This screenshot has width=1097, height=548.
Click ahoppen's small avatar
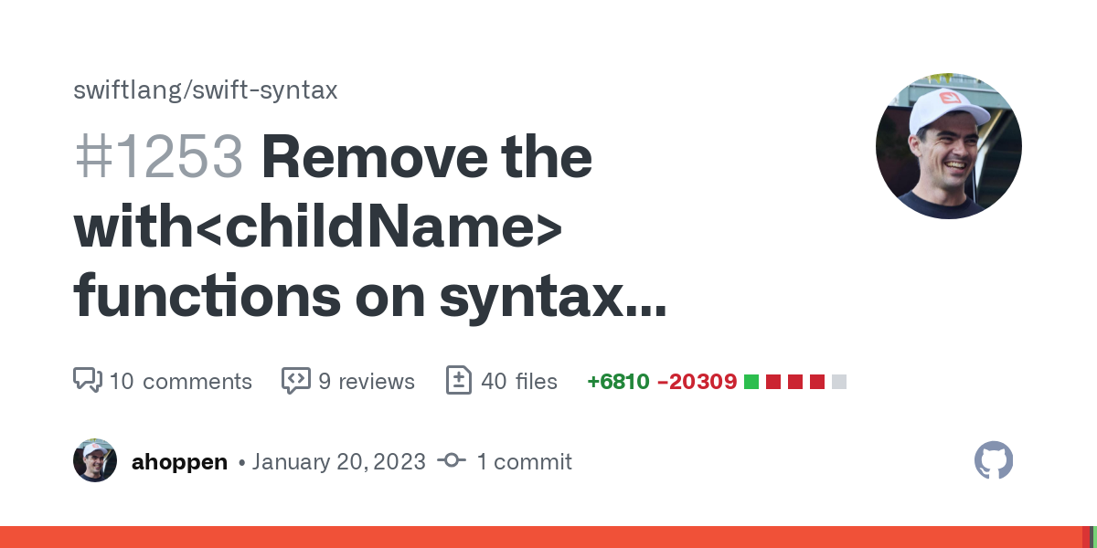pos(95,460)
